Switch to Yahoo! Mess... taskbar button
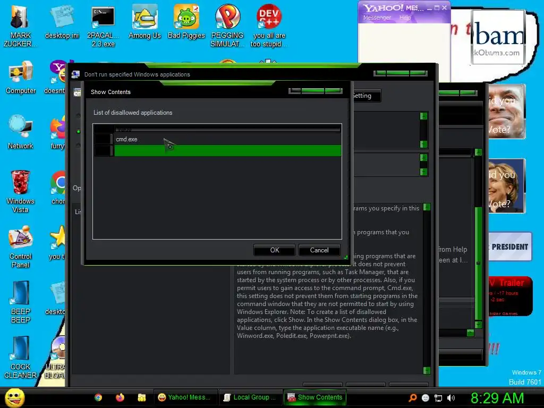This screenshot has height=408, width=544. pyautogui.click(x=184, y=397)
